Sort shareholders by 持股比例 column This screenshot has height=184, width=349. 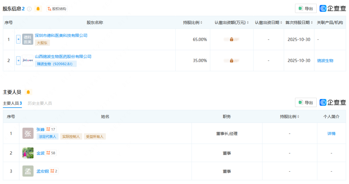pyautogui.click(x=193, y=23)
